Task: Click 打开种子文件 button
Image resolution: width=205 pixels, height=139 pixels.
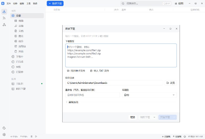Action: point(76,71)
